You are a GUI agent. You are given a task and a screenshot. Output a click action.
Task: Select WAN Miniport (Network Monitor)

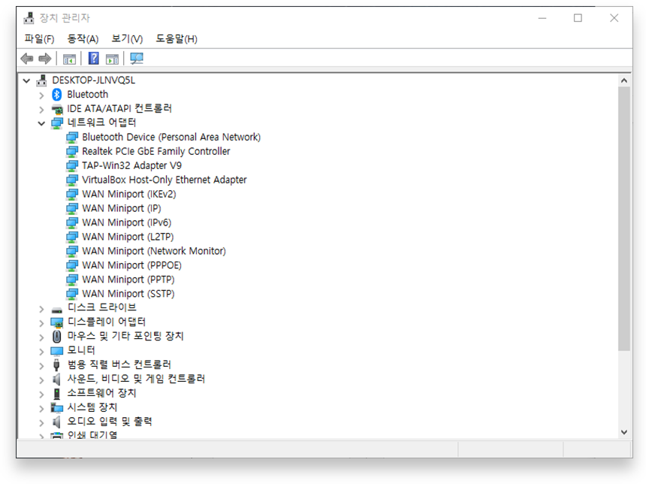(x=154, y=251)
